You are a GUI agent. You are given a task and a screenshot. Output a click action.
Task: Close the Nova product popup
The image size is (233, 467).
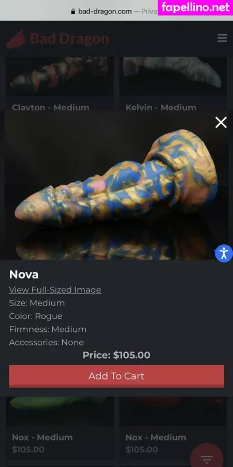[221, 122]
